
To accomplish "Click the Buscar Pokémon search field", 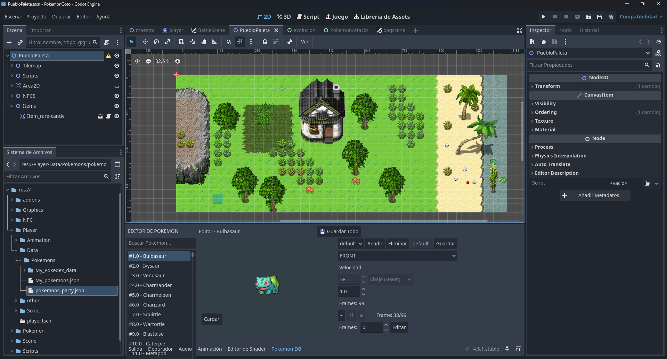I will pyautogui.click(x=161, y=243).
